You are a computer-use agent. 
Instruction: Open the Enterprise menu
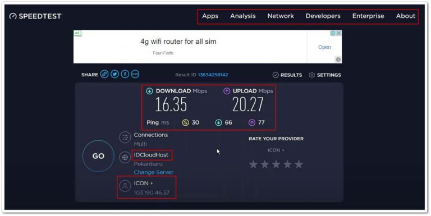[x=368, y=16]
